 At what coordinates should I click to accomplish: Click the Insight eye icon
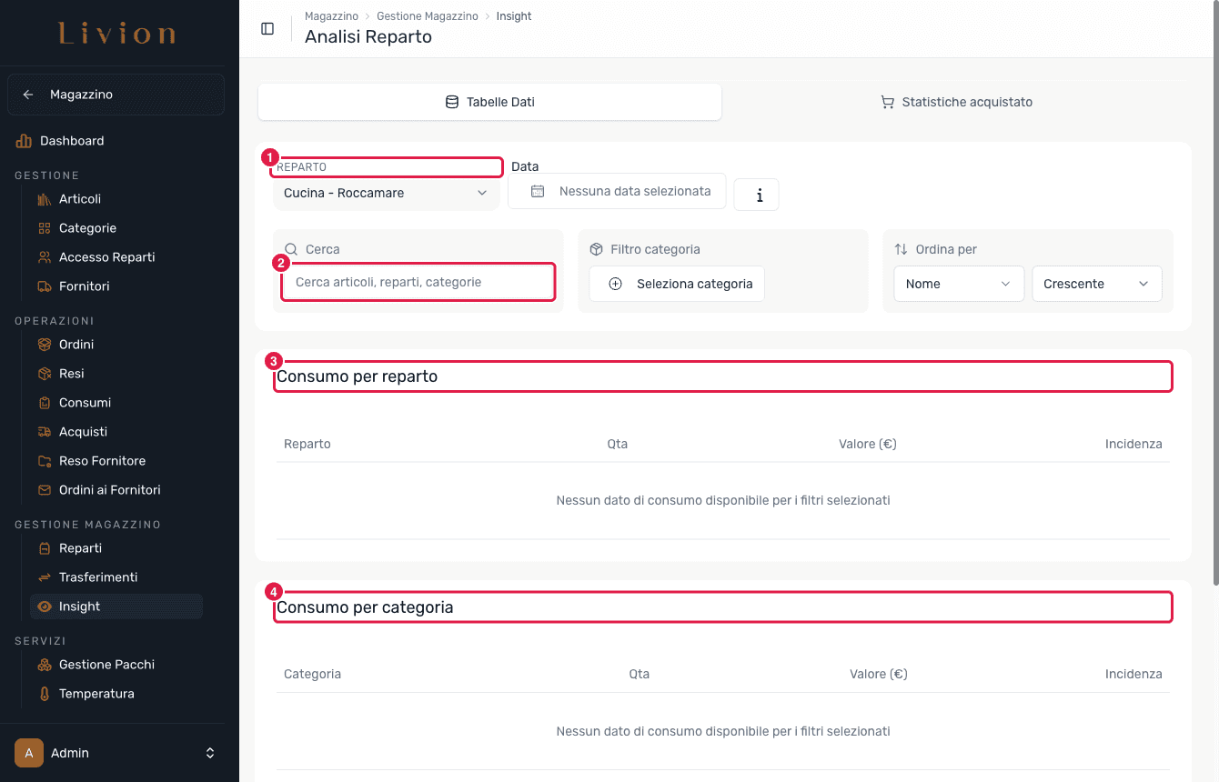click(x=45, y=607)
